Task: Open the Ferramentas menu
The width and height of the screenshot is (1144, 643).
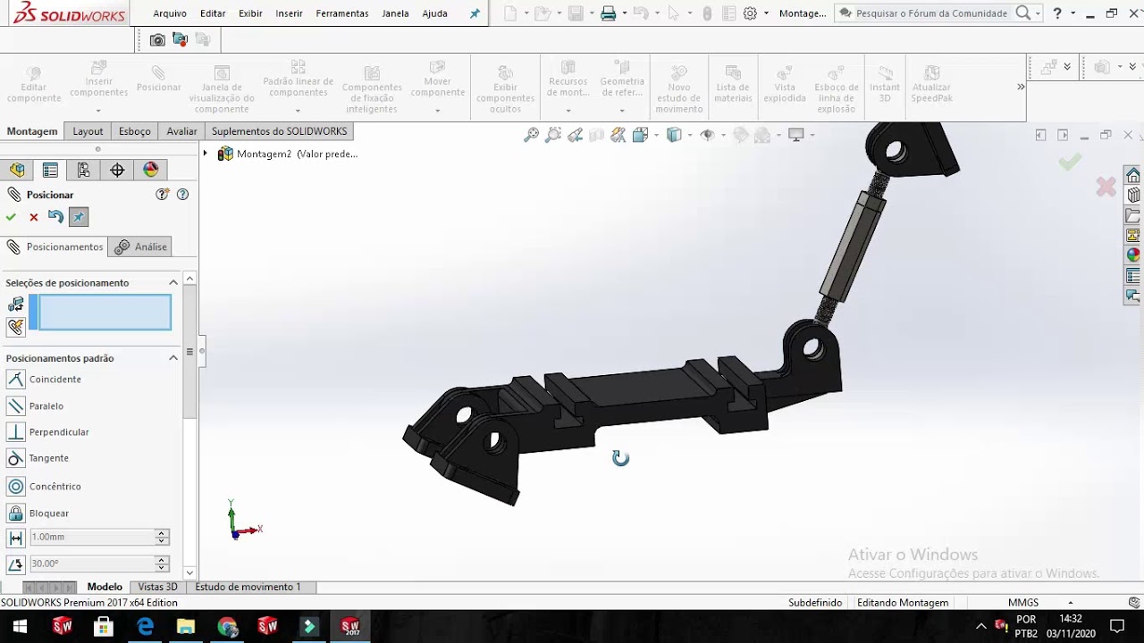Action: click(342, 13)
